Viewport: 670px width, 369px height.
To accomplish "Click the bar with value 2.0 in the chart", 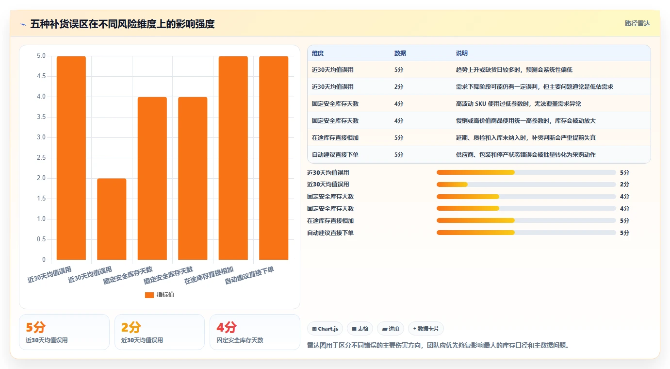I will point(112,219).
